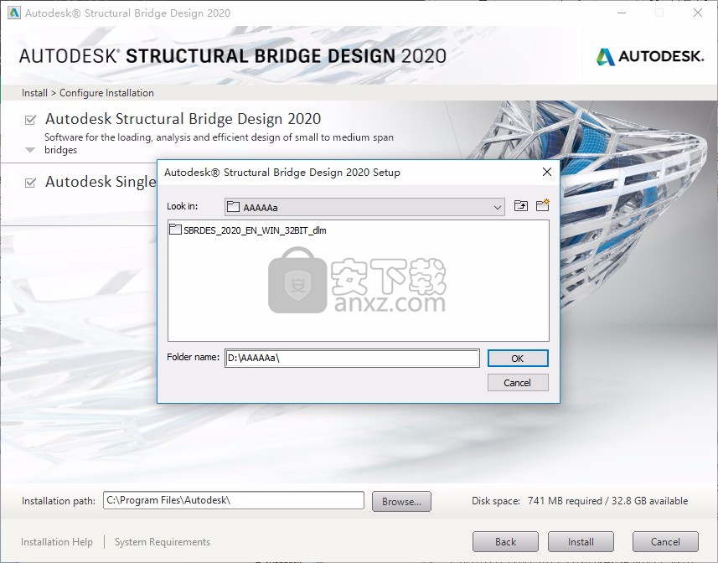
Task: Confirm the folder with OK
Action: pos(518,359)
